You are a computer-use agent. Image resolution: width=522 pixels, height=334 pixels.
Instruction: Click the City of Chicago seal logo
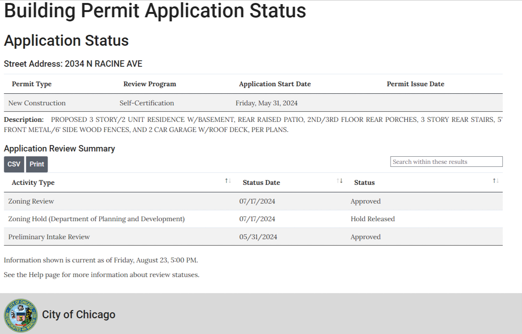click(x=21, y=315)
